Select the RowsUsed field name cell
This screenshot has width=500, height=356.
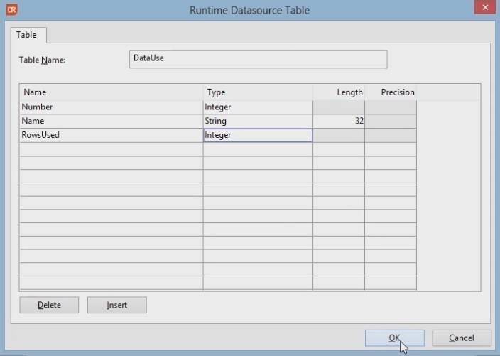coord(111,135)
